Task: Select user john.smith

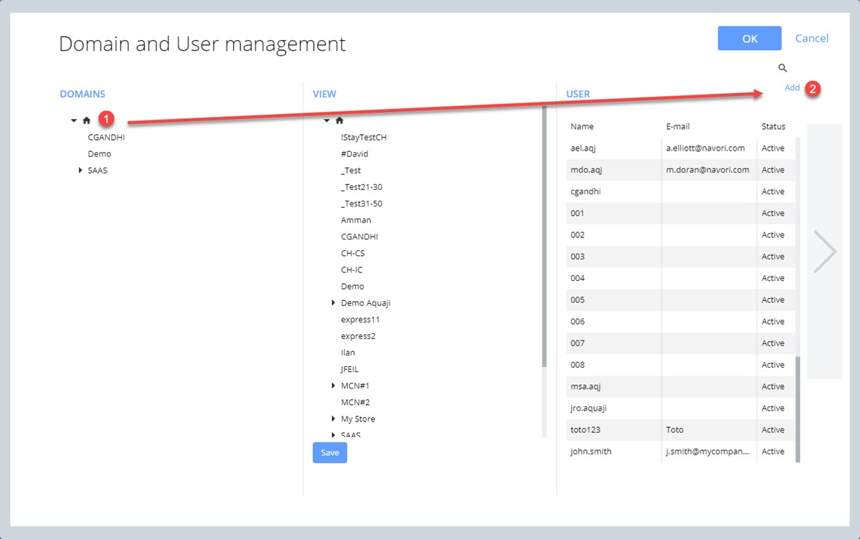Action: pyautogui.click(x=679, y=452)
